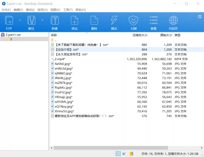Expand the Open button dropdown arrow
The width and height of the screenshot is (204, 157).
pos(20,20)
